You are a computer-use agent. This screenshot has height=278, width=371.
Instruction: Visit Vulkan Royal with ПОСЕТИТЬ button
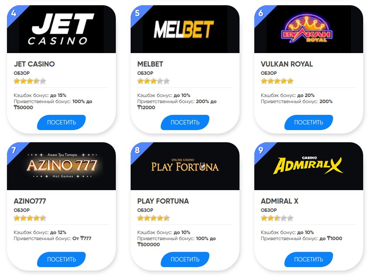tap(309, 122)
